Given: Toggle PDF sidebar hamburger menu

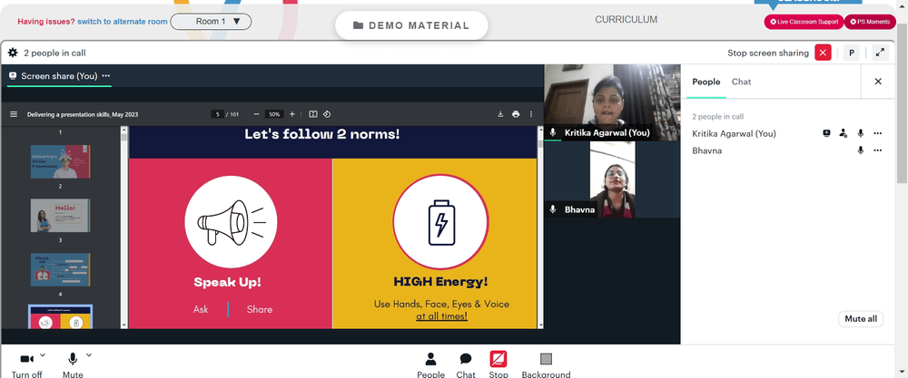Looking at the screenshot, I should pos(14,114).
